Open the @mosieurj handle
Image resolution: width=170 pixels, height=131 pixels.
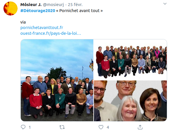coord(54,5)
